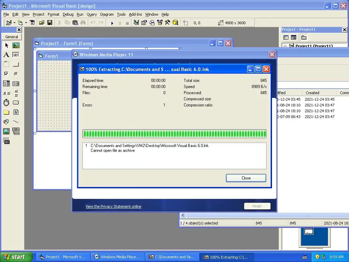Screen dimensions: 349x262
Task: Click View Object in the Project panel
Action: (293, 38)
